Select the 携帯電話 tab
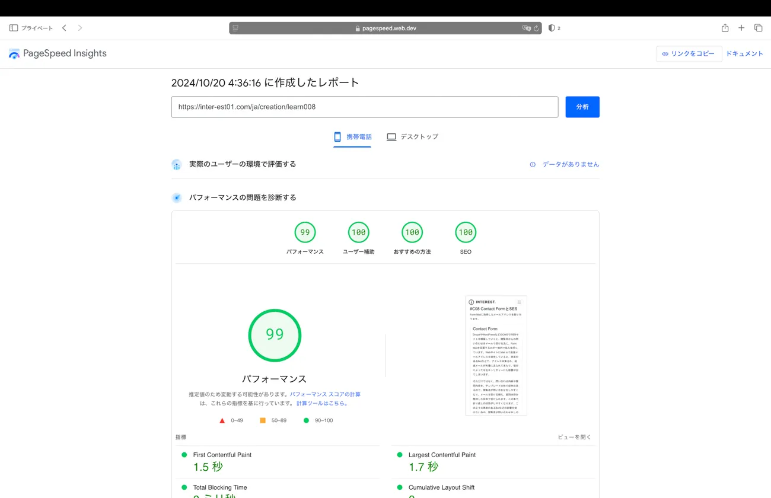The width and height of the screenshot is (771, 498). 352,137
